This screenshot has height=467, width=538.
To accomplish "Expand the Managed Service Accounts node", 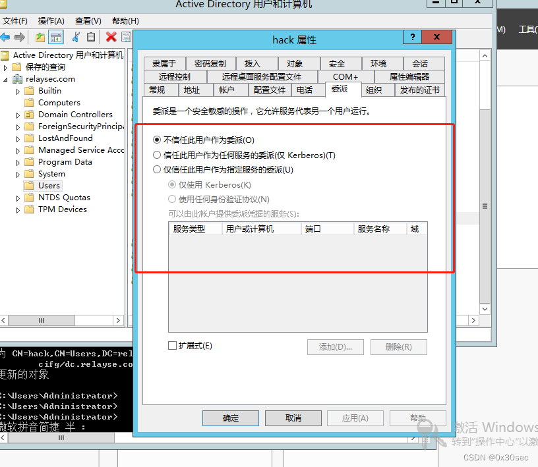I will tap(18, 151).
